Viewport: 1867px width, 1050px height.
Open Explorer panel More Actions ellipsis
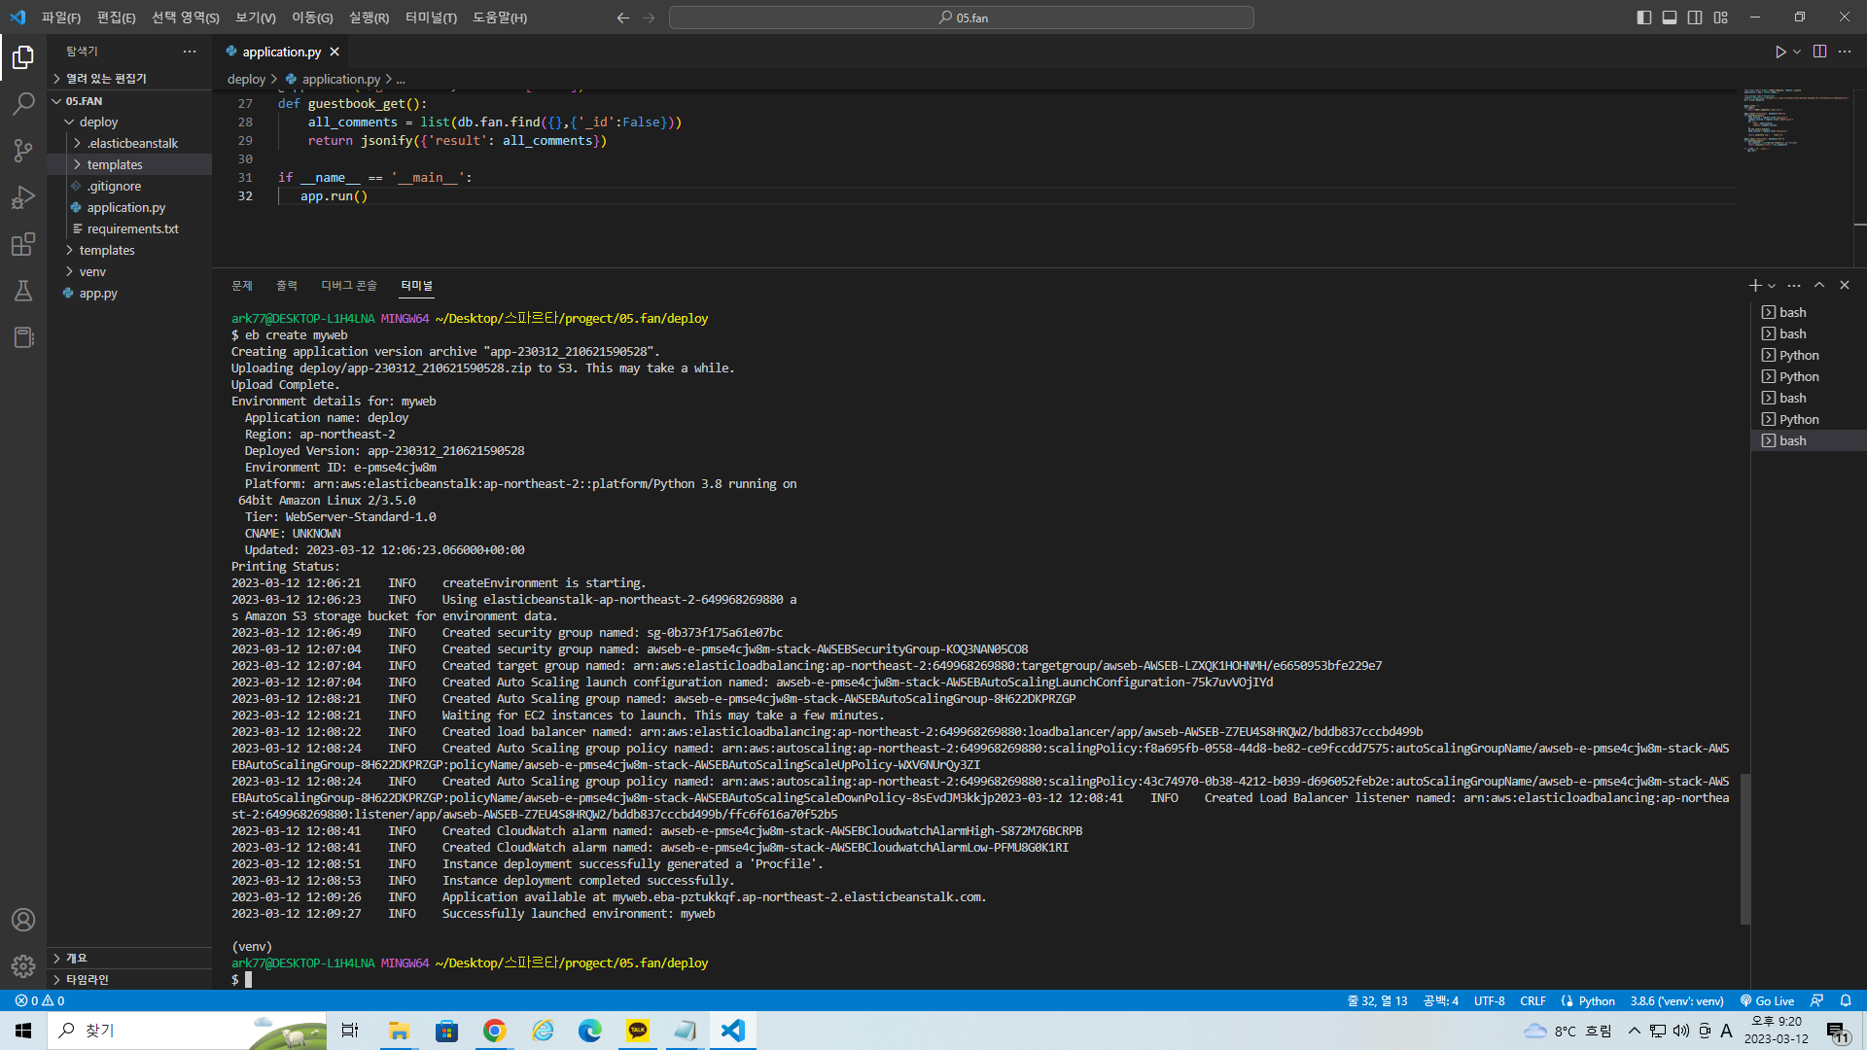point(190,52)
